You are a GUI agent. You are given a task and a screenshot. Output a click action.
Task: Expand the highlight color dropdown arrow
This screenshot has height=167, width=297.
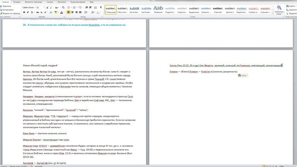[x=58, y=13]
